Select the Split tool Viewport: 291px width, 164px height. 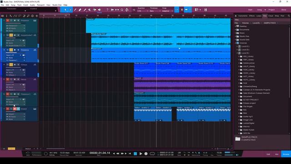(75, 10)
